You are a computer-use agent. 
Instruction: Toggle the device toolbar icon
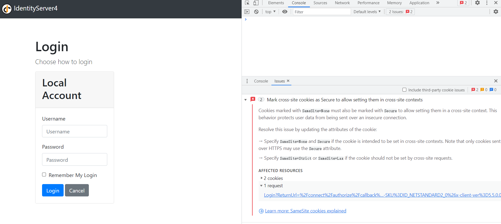click(x=256, y=3)
